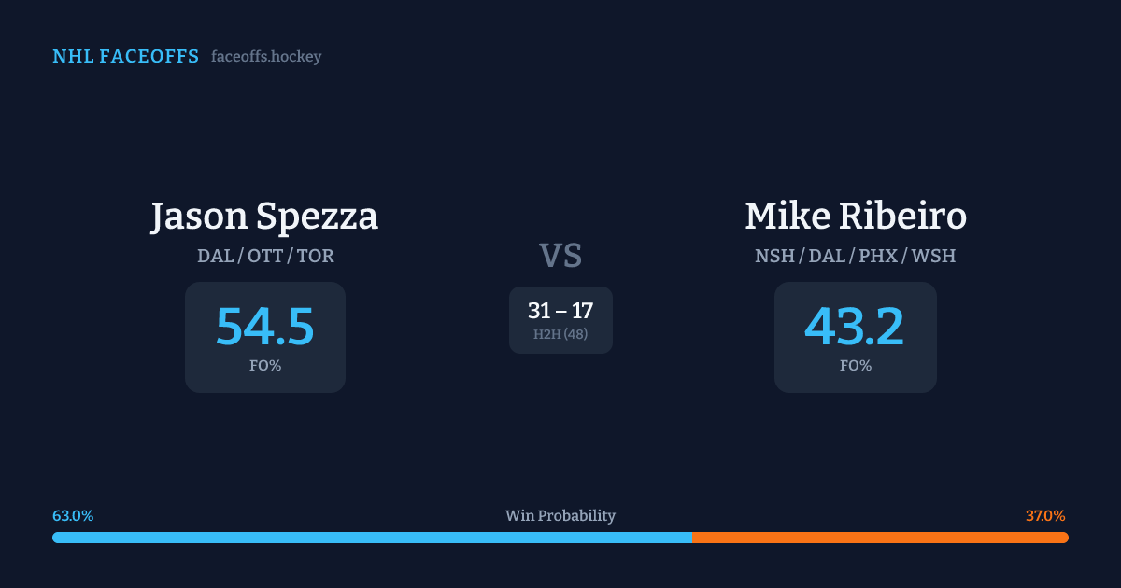Click the Win Probability label
Viewport: 1121px width, 588px height.
click(x=560, y=516)
